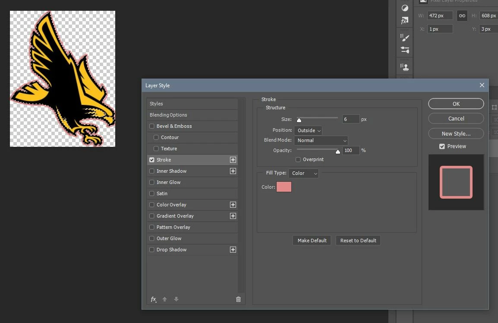The height and width of the screenshot is (323, 498).
Task: Open the Clone Source stamp icon
Action: coord(405,67)
